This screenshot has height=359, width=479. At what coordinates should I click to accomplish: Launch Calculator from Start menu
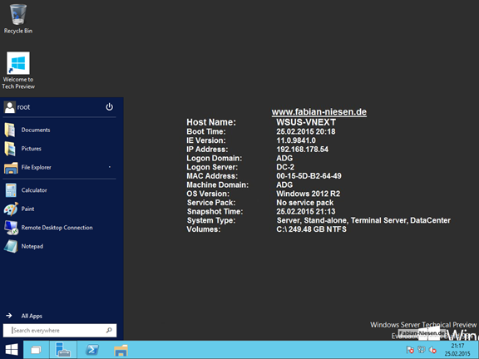[60, 190]
